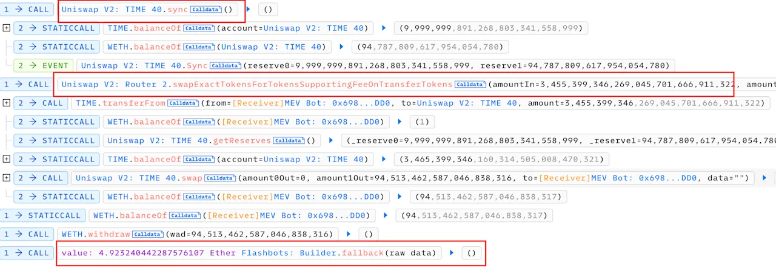
Task: Toggle return arrow after WETH.balanceOf(Uniswap V2: TIME 40)
Action: [341, 47]
